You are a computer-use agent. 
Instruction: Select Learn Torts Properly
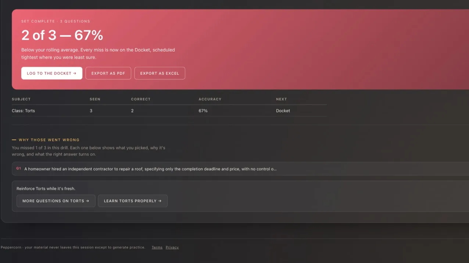[x=133, y=201]
